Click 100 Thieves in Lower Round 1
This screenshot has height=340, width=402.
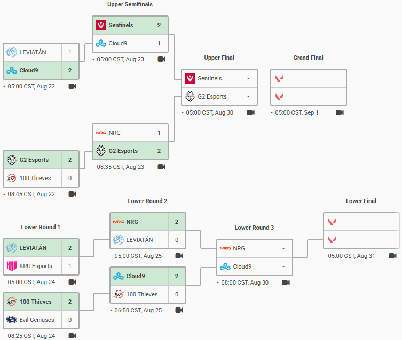tap(35, 302)
